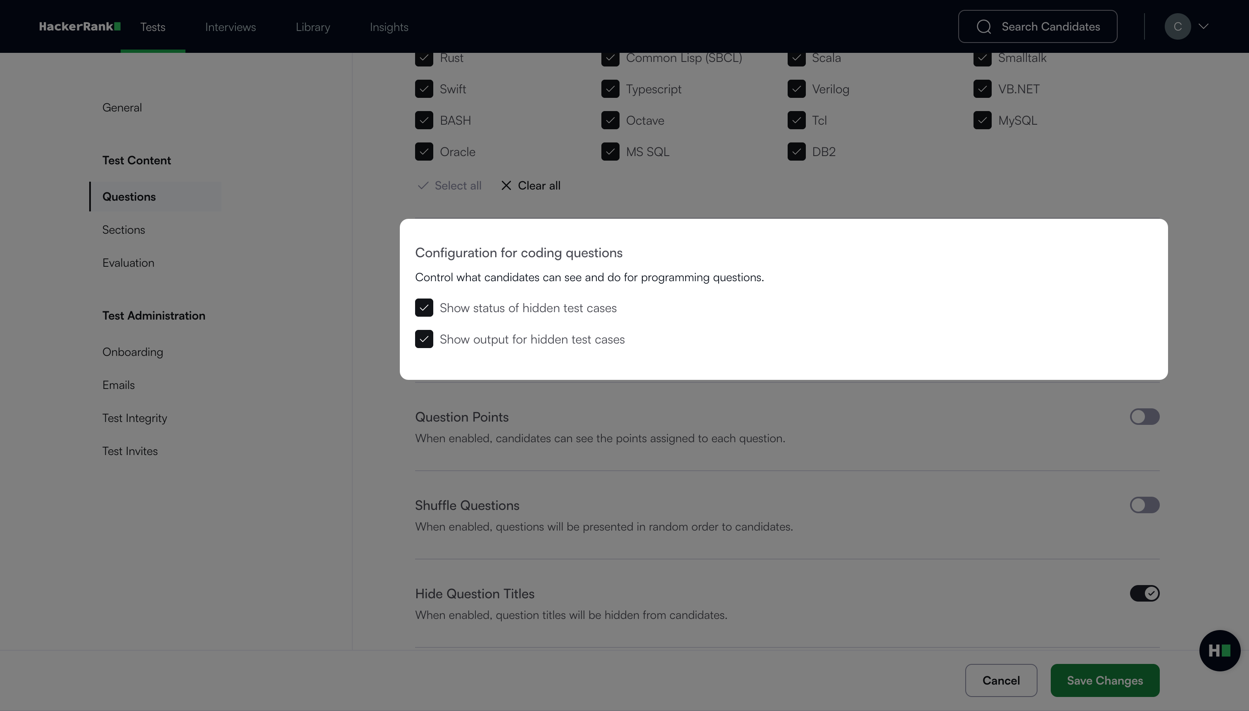
Task: Open Test Integrity in the sidebar
Action: tap(135, 418)
